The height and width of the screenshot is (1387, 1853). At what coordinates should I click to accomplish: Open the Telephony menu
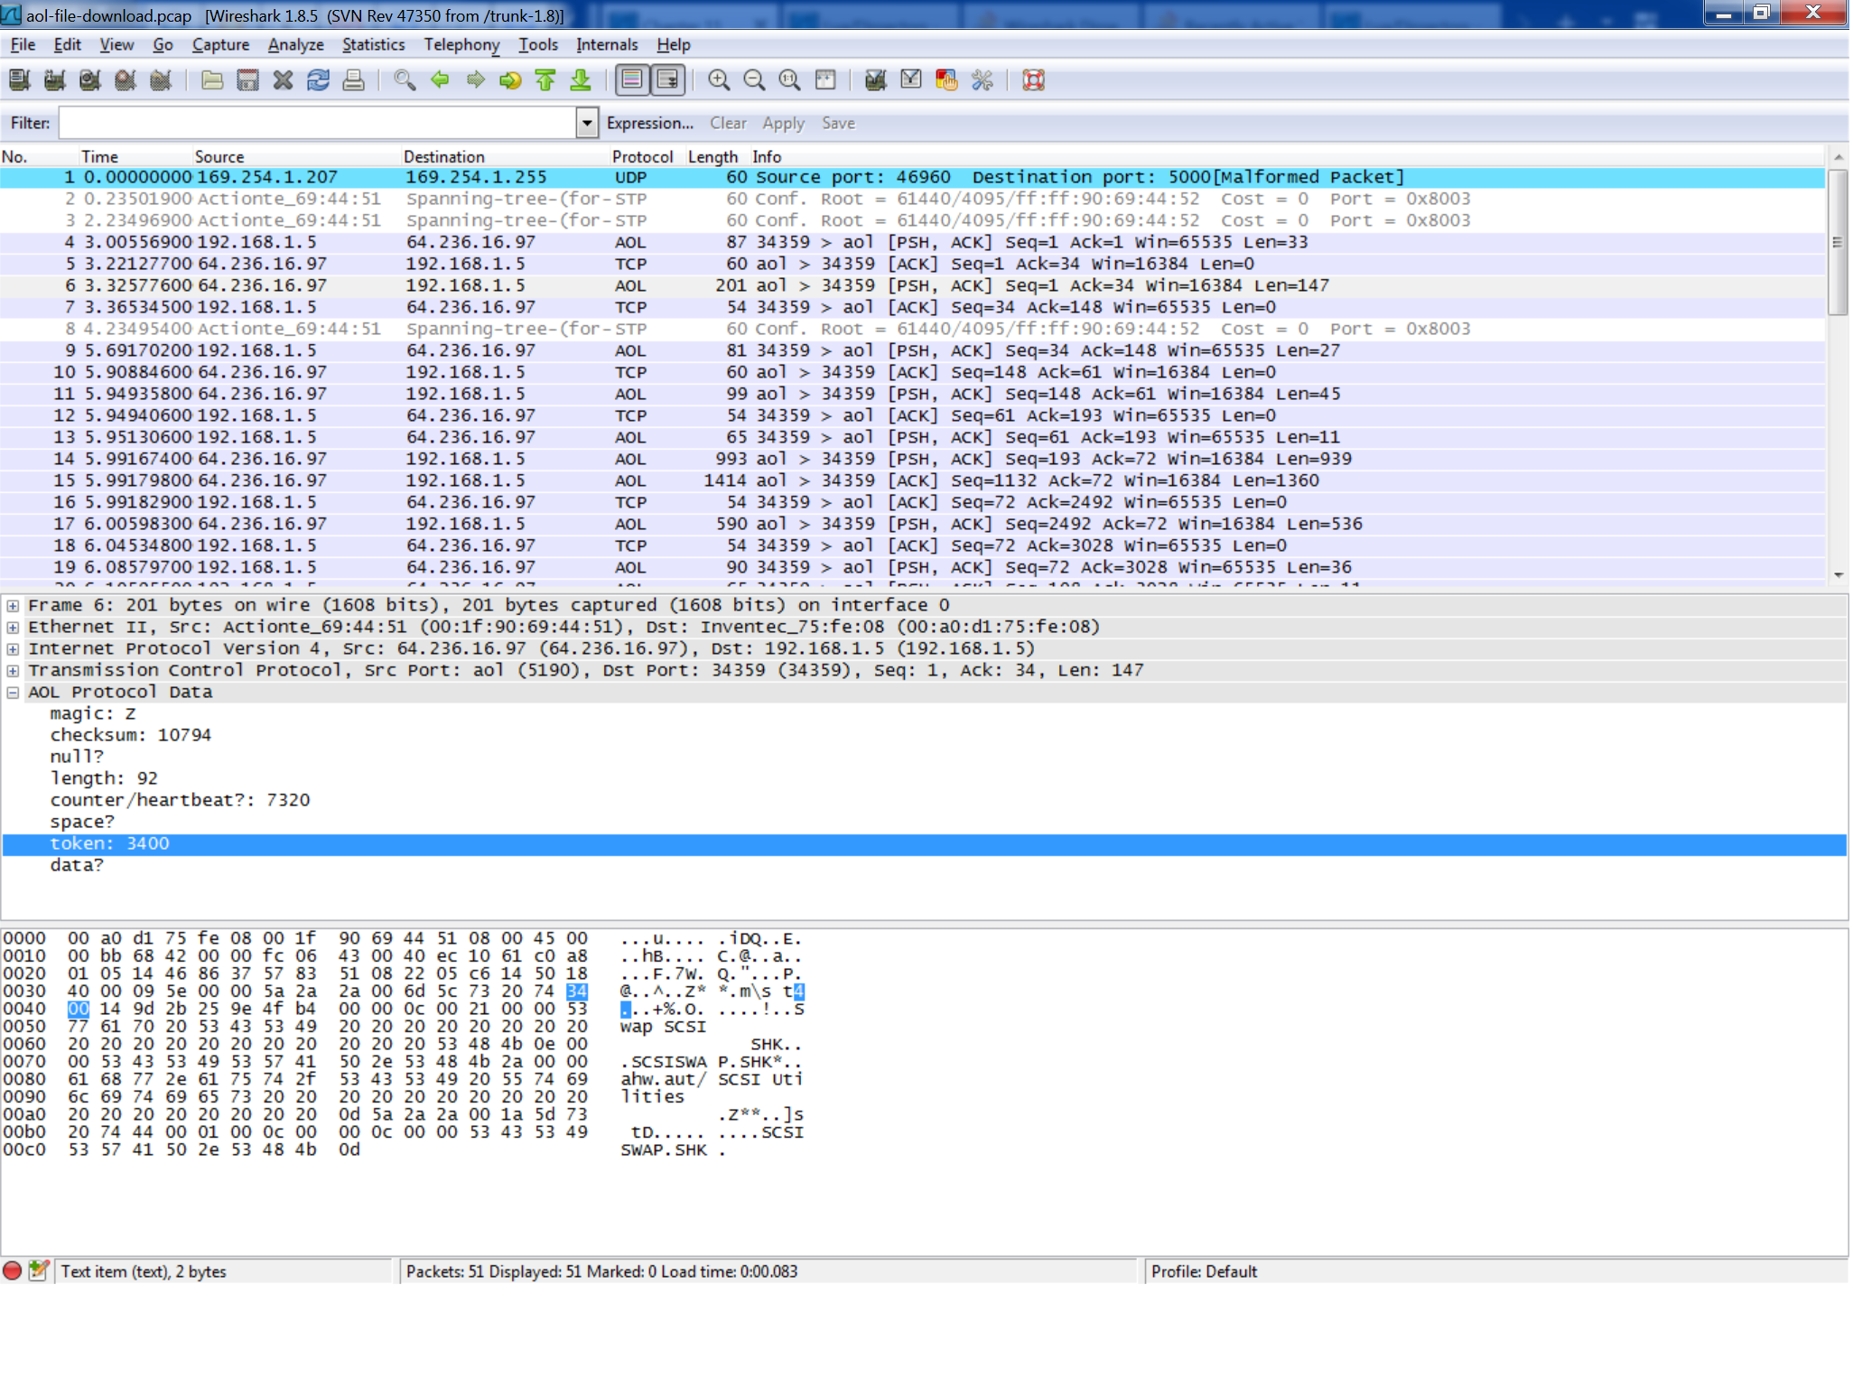tap(461, 44)
